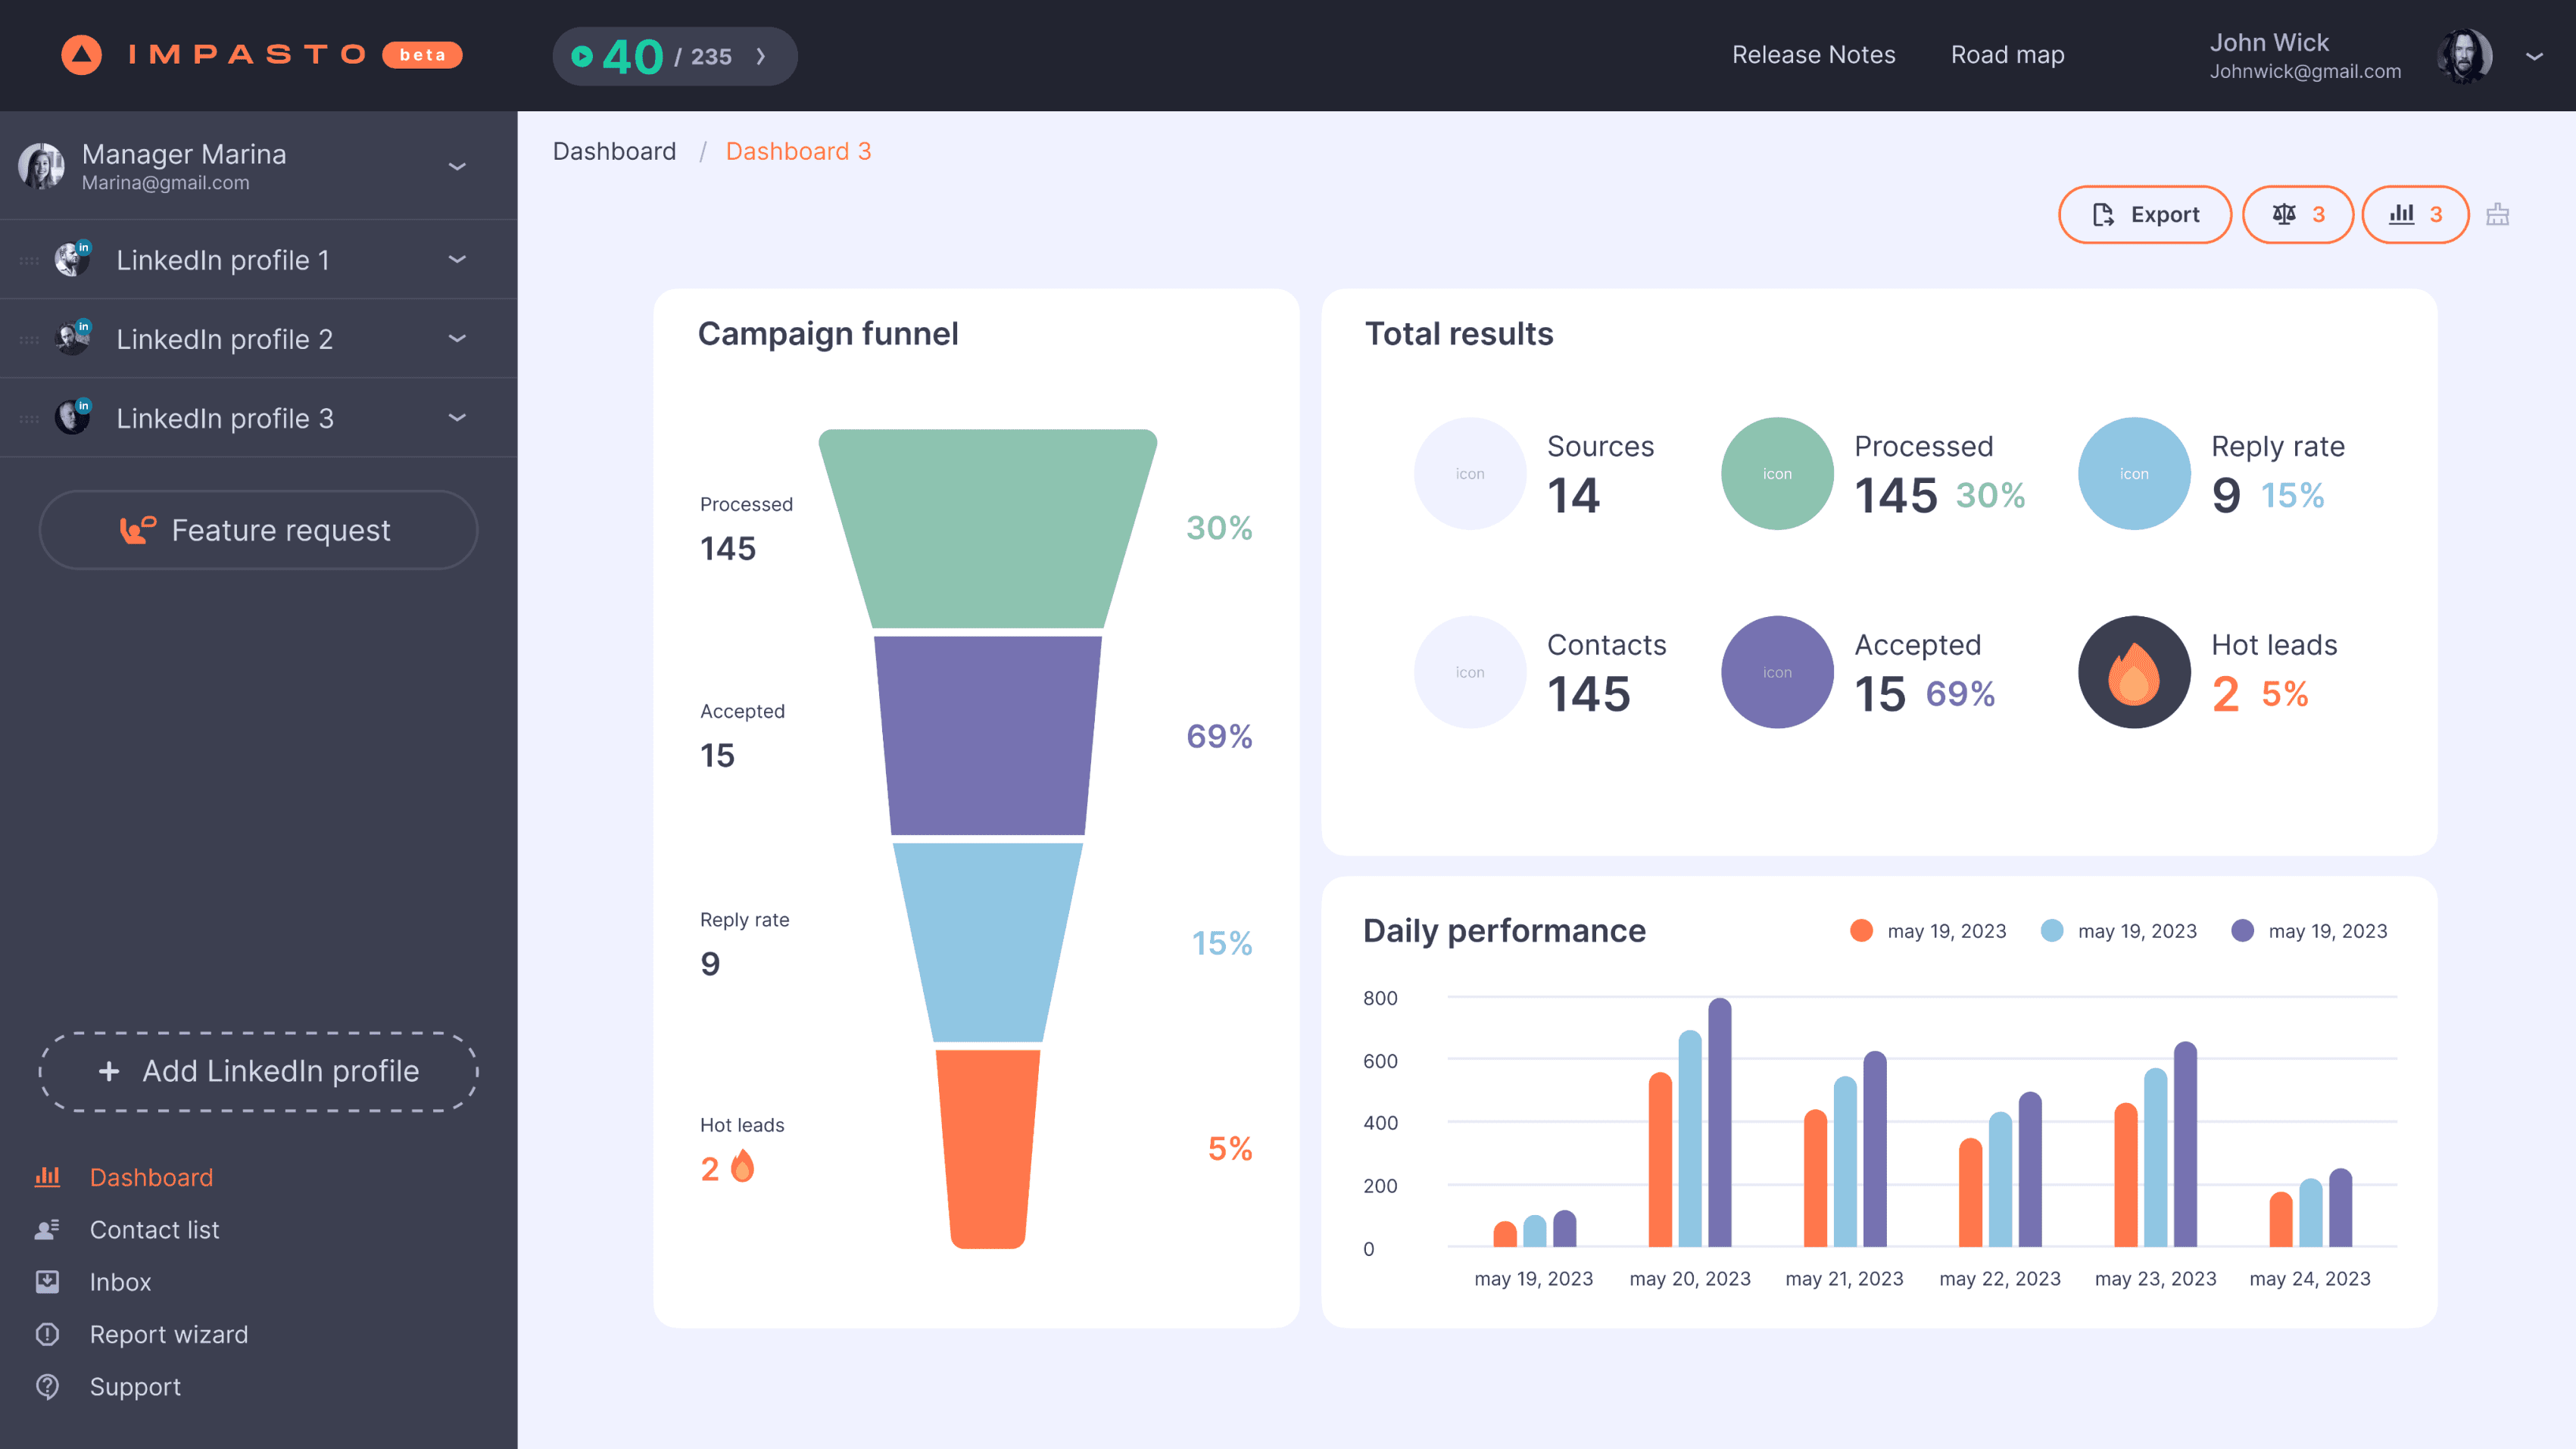Viewport: 2576px width, 1449px height.
Task: Open the Release Notes menu item
Action: 1813,55
